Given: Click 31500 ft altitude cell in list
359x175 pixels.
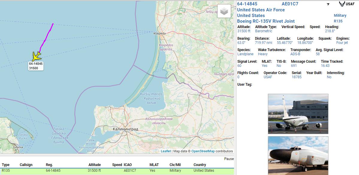Looking at the screenshot, I should (x=94, y=171).
